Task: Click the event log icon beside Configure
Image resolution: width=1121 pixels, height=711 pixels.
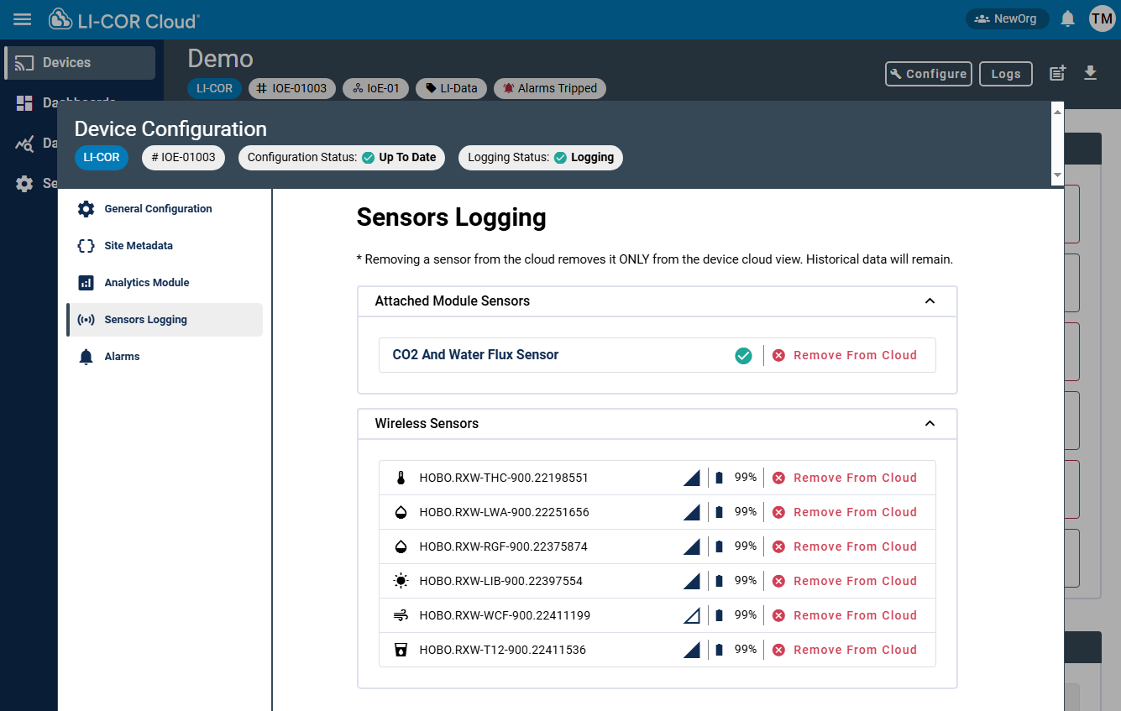Action: 1056,74
